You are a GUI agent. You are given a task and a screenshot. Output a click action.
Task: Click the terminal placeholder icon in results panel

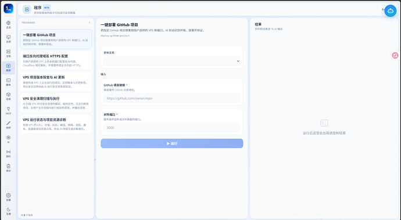(x=324, y=123)
